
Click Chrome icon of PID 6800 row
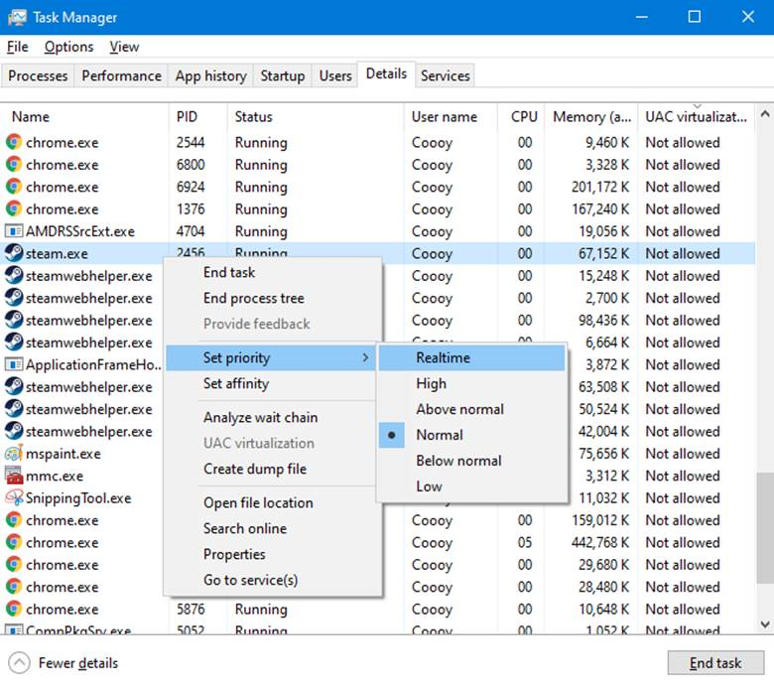14,165
